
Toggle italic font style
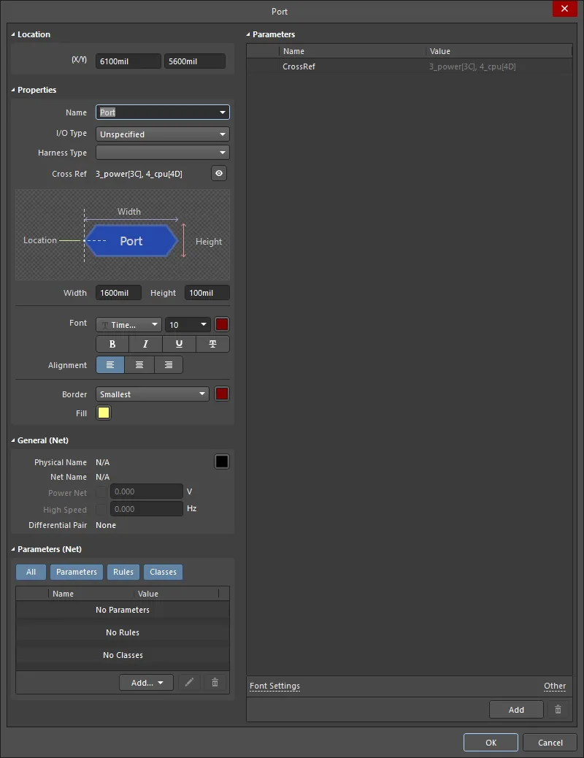pos(145,344)
